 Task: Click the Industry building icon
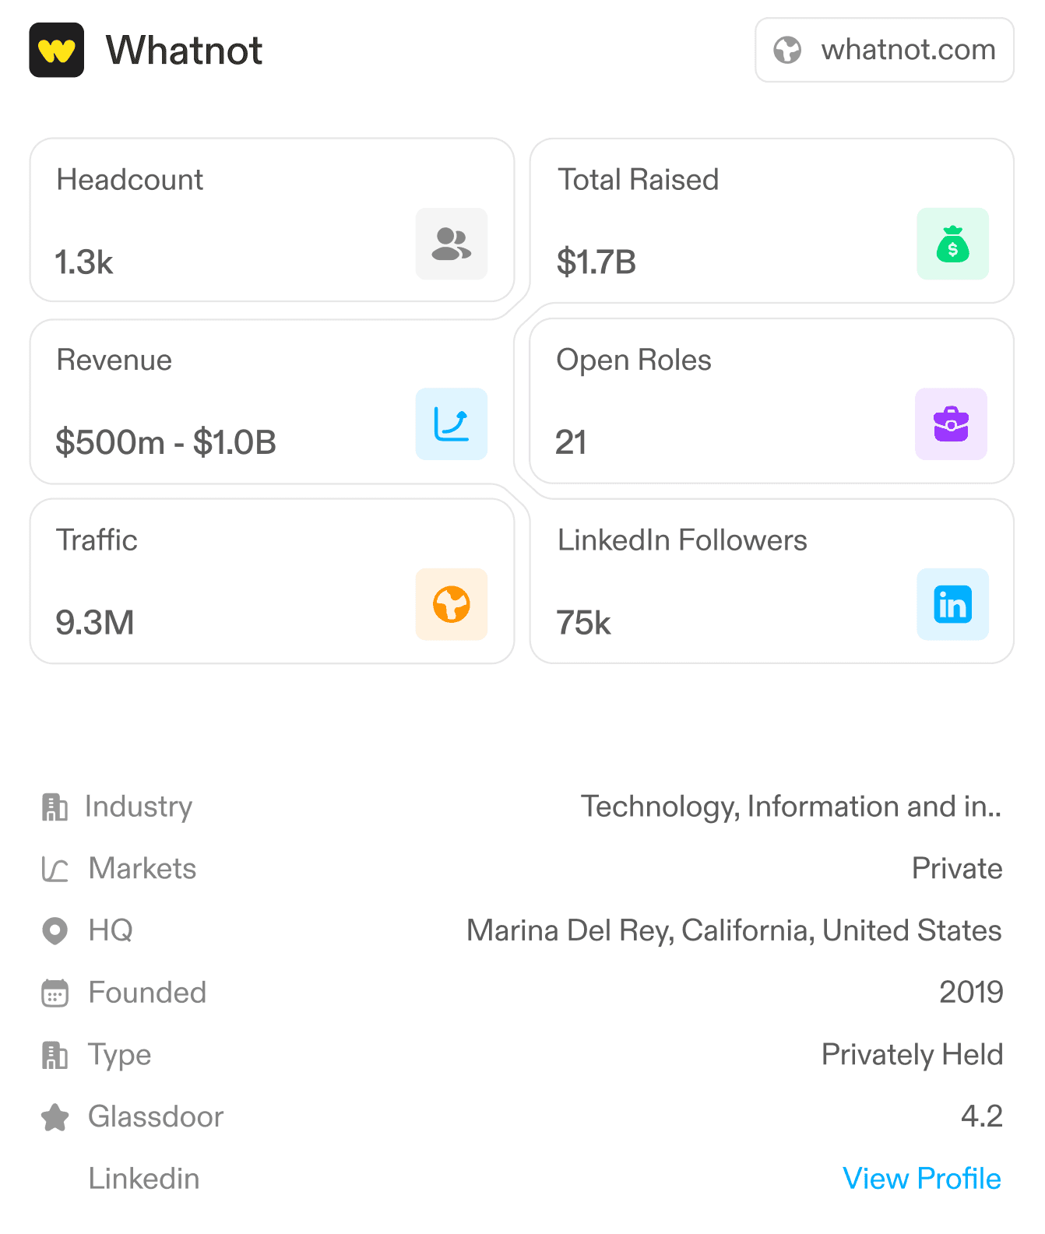[55, 807]
